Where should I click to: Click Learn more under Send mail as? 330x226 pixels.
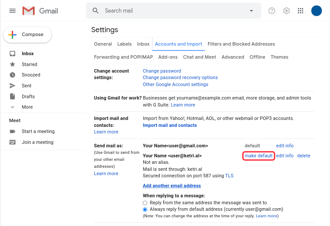tap(106, 173)
